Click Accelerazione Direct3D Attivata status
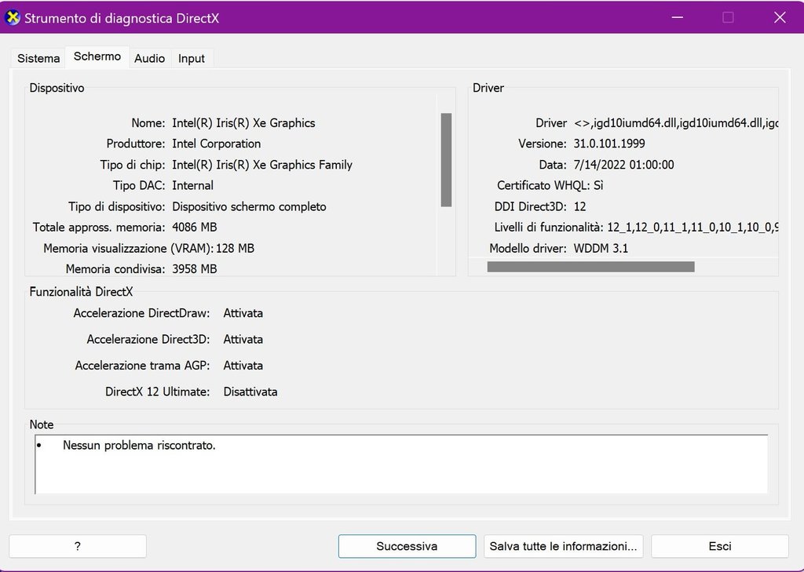804x572 pixels. tap(243, 339)
